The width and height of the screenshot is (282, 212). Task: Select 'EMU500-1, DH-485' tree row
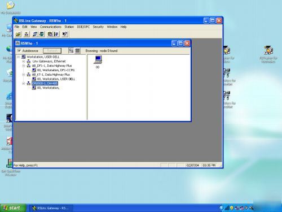tap(45, 83)
